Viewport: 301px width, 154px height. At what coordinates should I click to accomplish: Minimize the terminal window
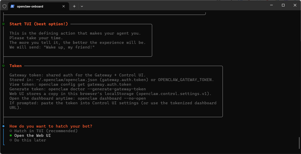coord(270,5)
